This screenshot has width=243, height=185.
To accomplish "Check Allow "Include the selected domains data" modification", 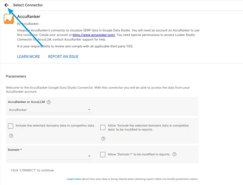I will (x=103, y=127).
